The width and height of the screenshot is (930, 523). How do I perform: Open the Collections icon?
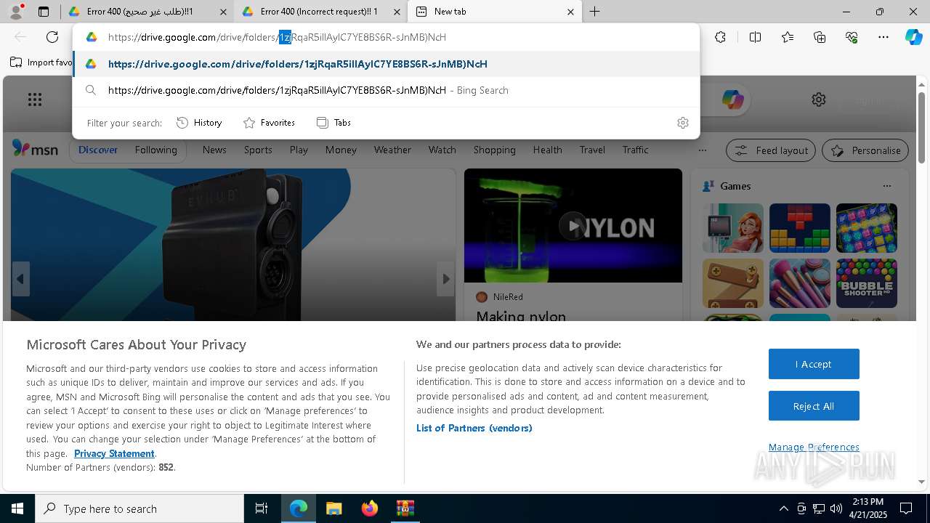point(820,37)
